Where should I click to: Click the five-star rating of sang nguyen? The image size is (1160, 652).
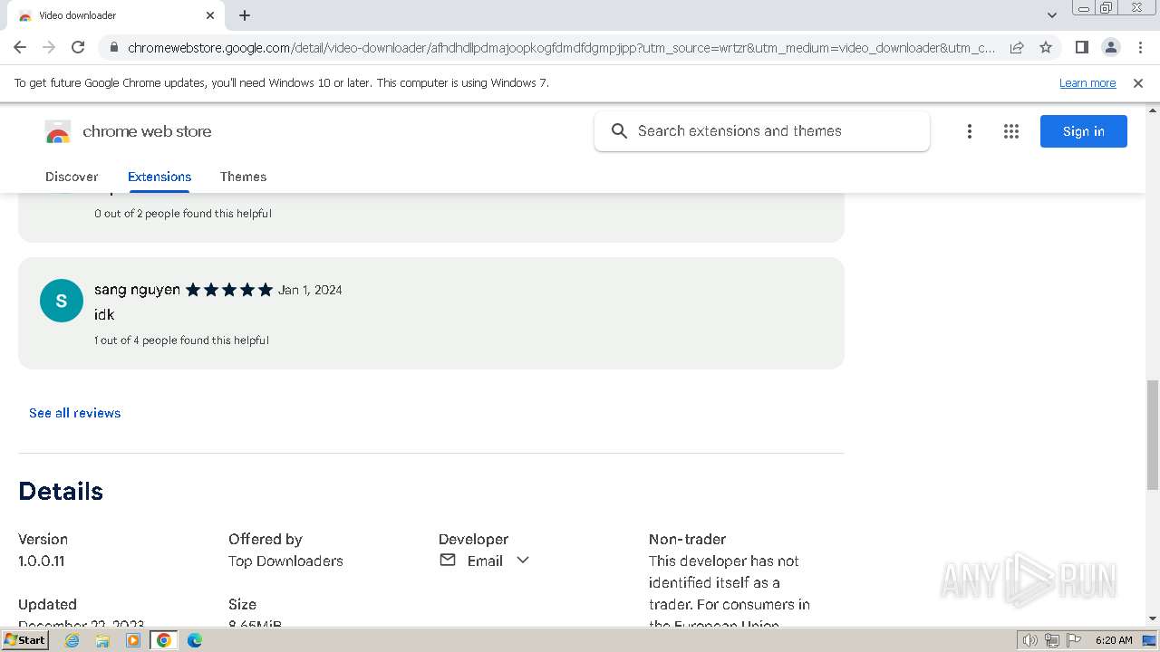[x=229, y=290]
